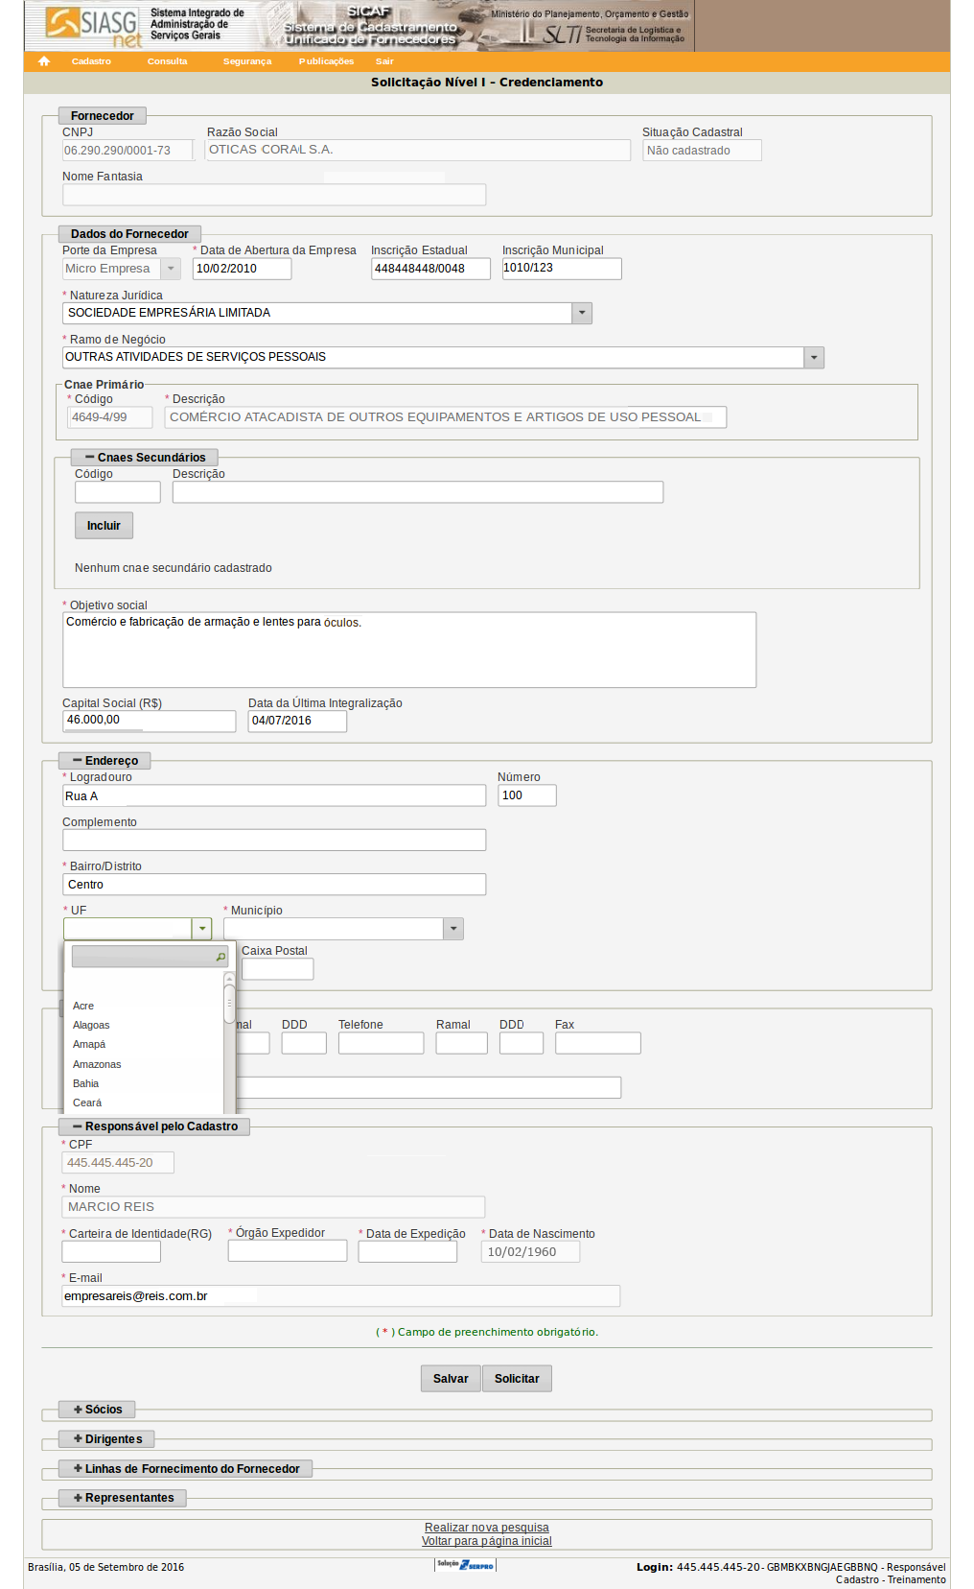
Task: Open Ramo de Negócio dropdown arrow
Action: (814, 357)
